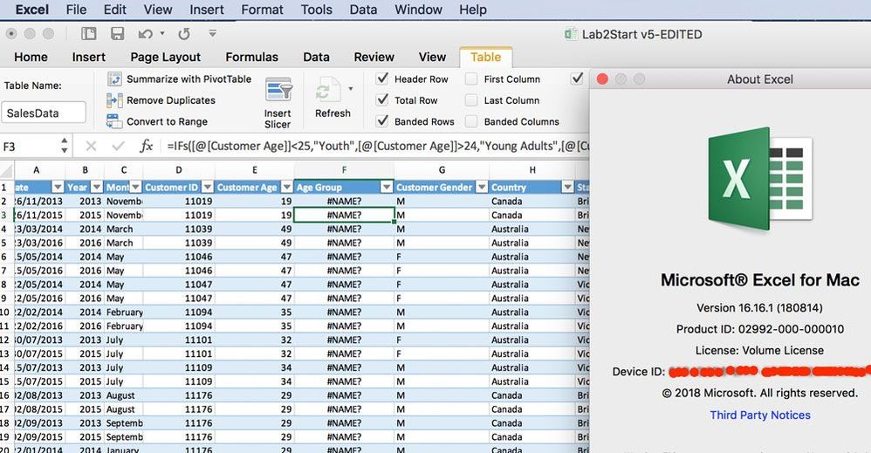Toggle the checkbox beside the About Excel window

click(577, 79)
